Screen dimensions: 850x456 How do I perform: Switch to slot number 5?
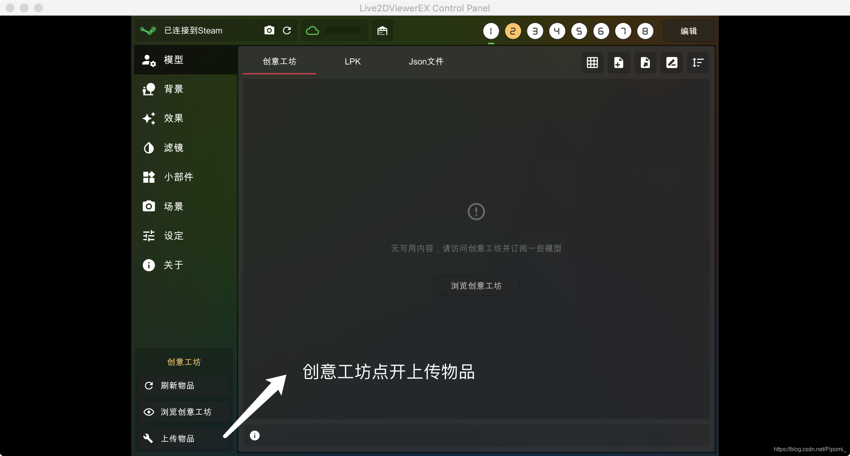pyautogui.click(x=579, y=31)
